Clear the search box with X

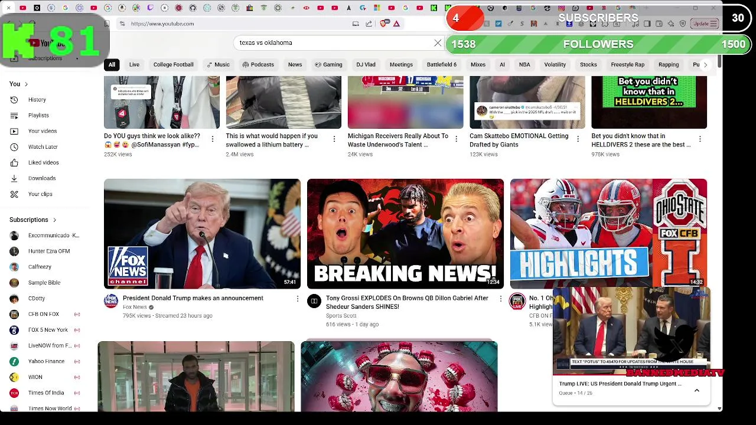point(438,43)
